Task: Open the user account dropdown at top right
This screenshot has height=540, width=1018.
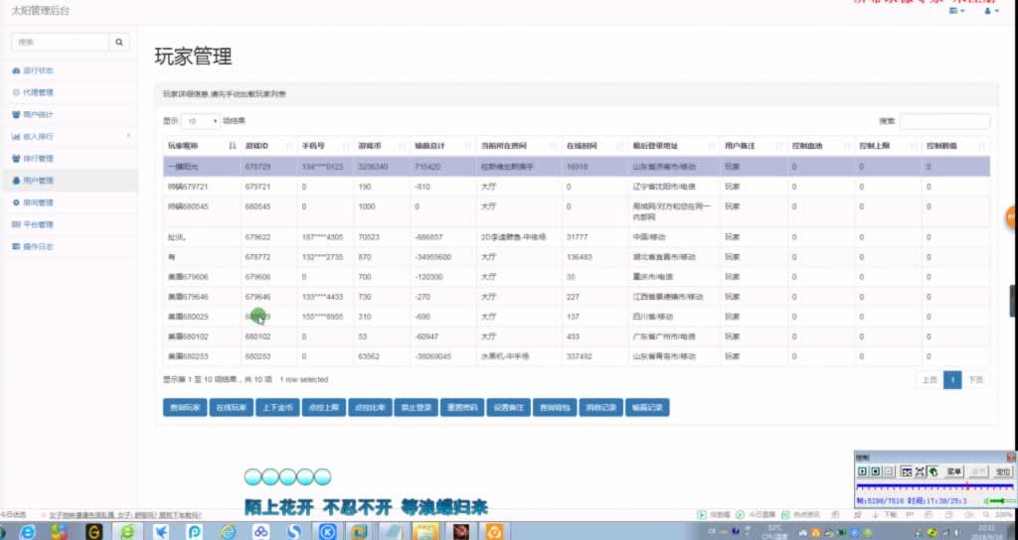Action: point(989,11)
